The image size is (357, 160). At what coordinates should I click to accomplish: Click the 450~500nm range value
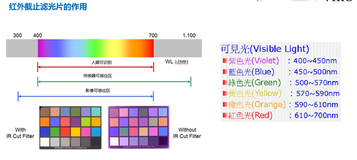pyautogui.click(x=316, y=72)
